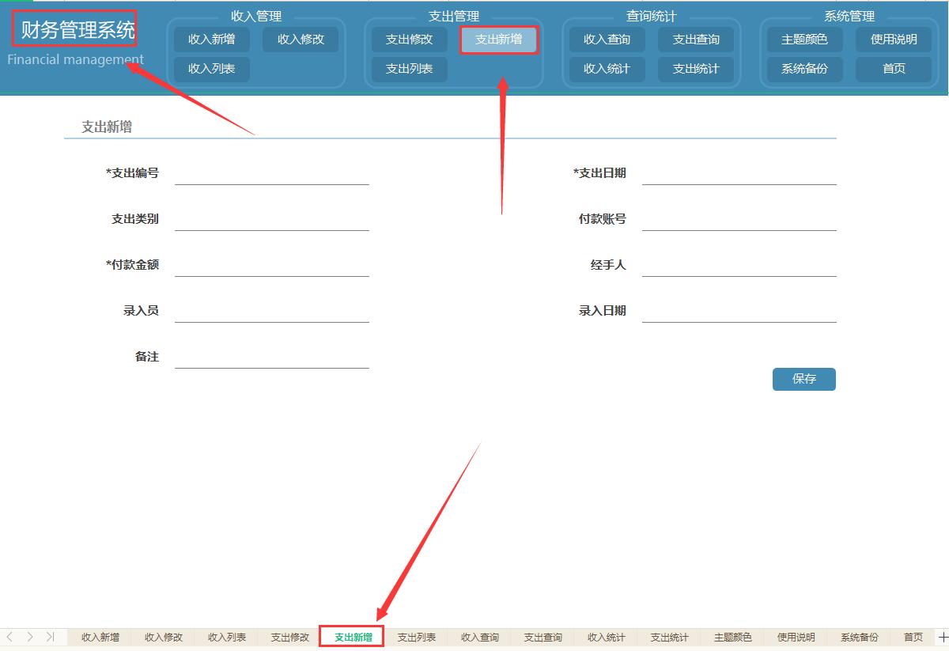The height and width of the screenshot is (651, 949).
Task: Return to the 首页 home page
Action: click(x=894, y=69)
